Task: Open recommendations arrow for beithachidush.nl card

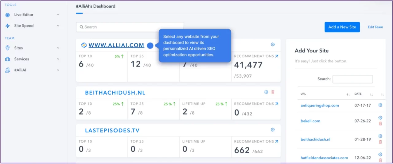Action: [277, 104]
